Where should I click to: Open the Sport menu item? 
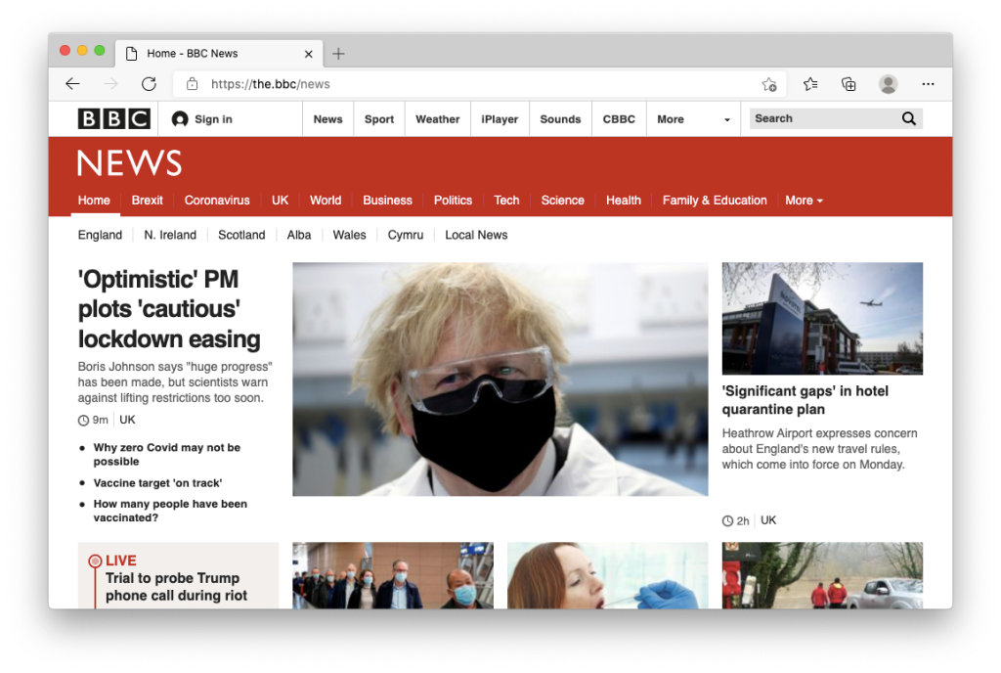click(379, 119)
